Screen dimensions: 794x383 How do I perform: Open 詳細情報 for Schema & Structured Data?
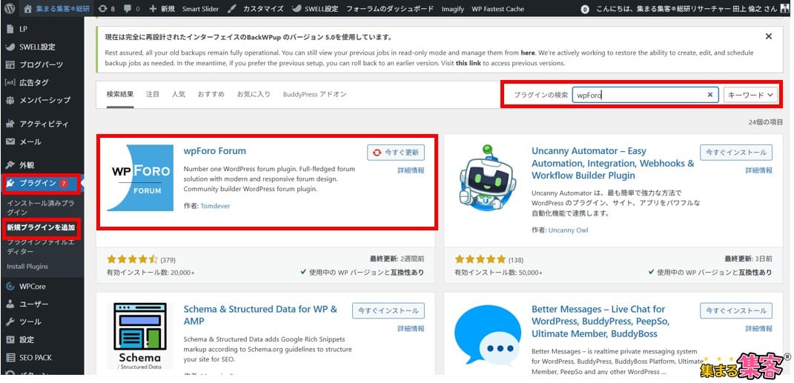[x=411, y=329]
